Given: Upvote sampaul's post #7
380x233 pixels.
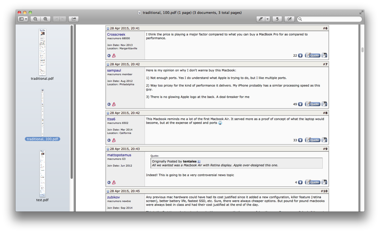Looking at the screenshot, I should click(x=300, y=104).
